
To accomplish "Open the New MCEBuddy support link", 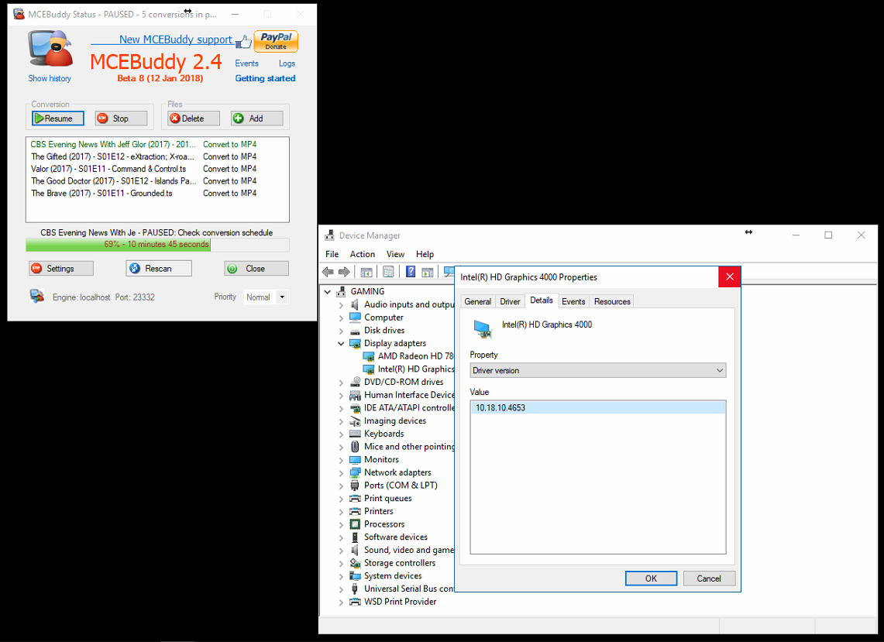I will pos(175,39).
